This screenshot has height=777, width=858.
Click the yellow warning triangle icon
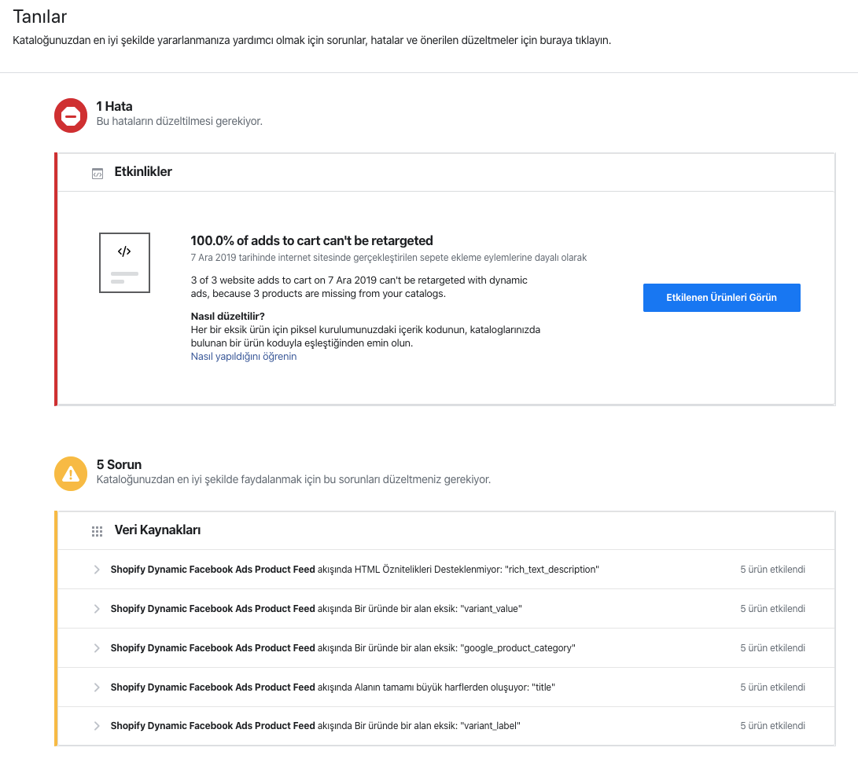click(71, 474)
